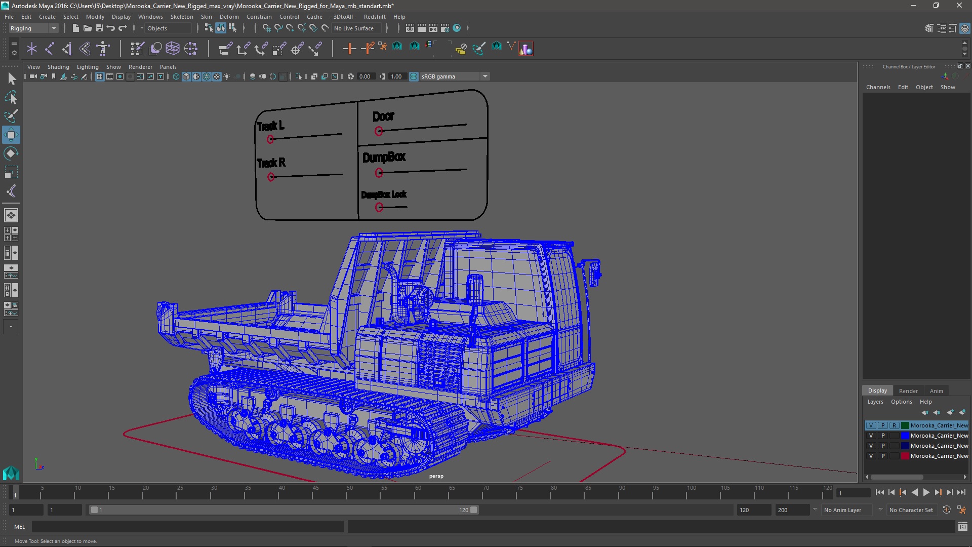Screen dimensions: 972x547
Task: Click the Layer Editor horizontal scrollbar
Action: click(897, 477)
